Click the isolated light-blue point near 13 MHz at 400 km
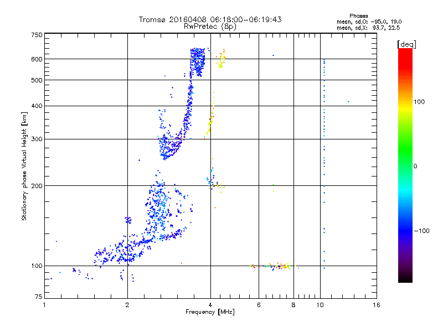 coord(349,102)
